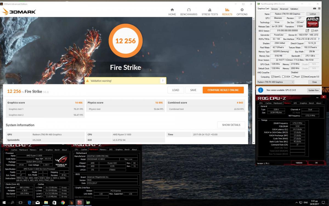Image resolution: width=329 pixels, height=206 pixels.
Task: Click the Bus Interface question mark in GPU-Z
Action: (318, 39)
